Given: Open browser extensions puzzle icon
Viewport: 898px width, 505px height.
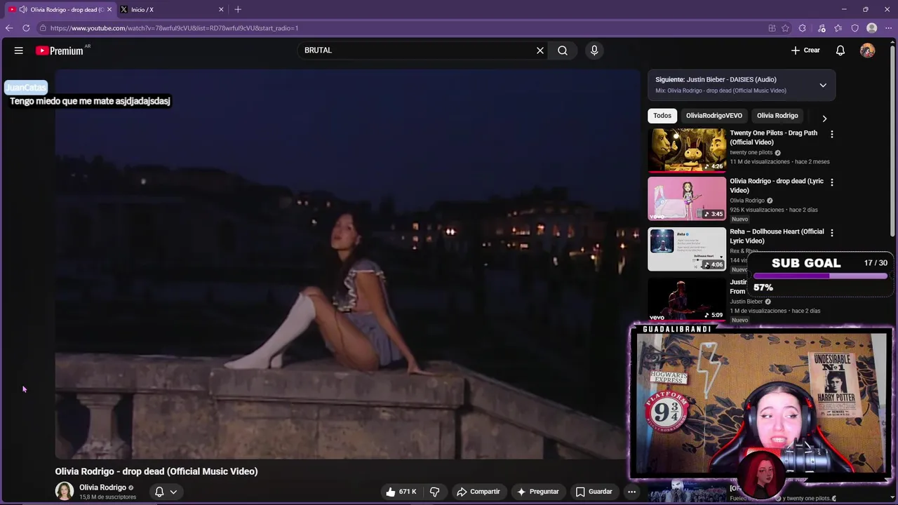Looking at the screenshot, I should pos(803,28).
